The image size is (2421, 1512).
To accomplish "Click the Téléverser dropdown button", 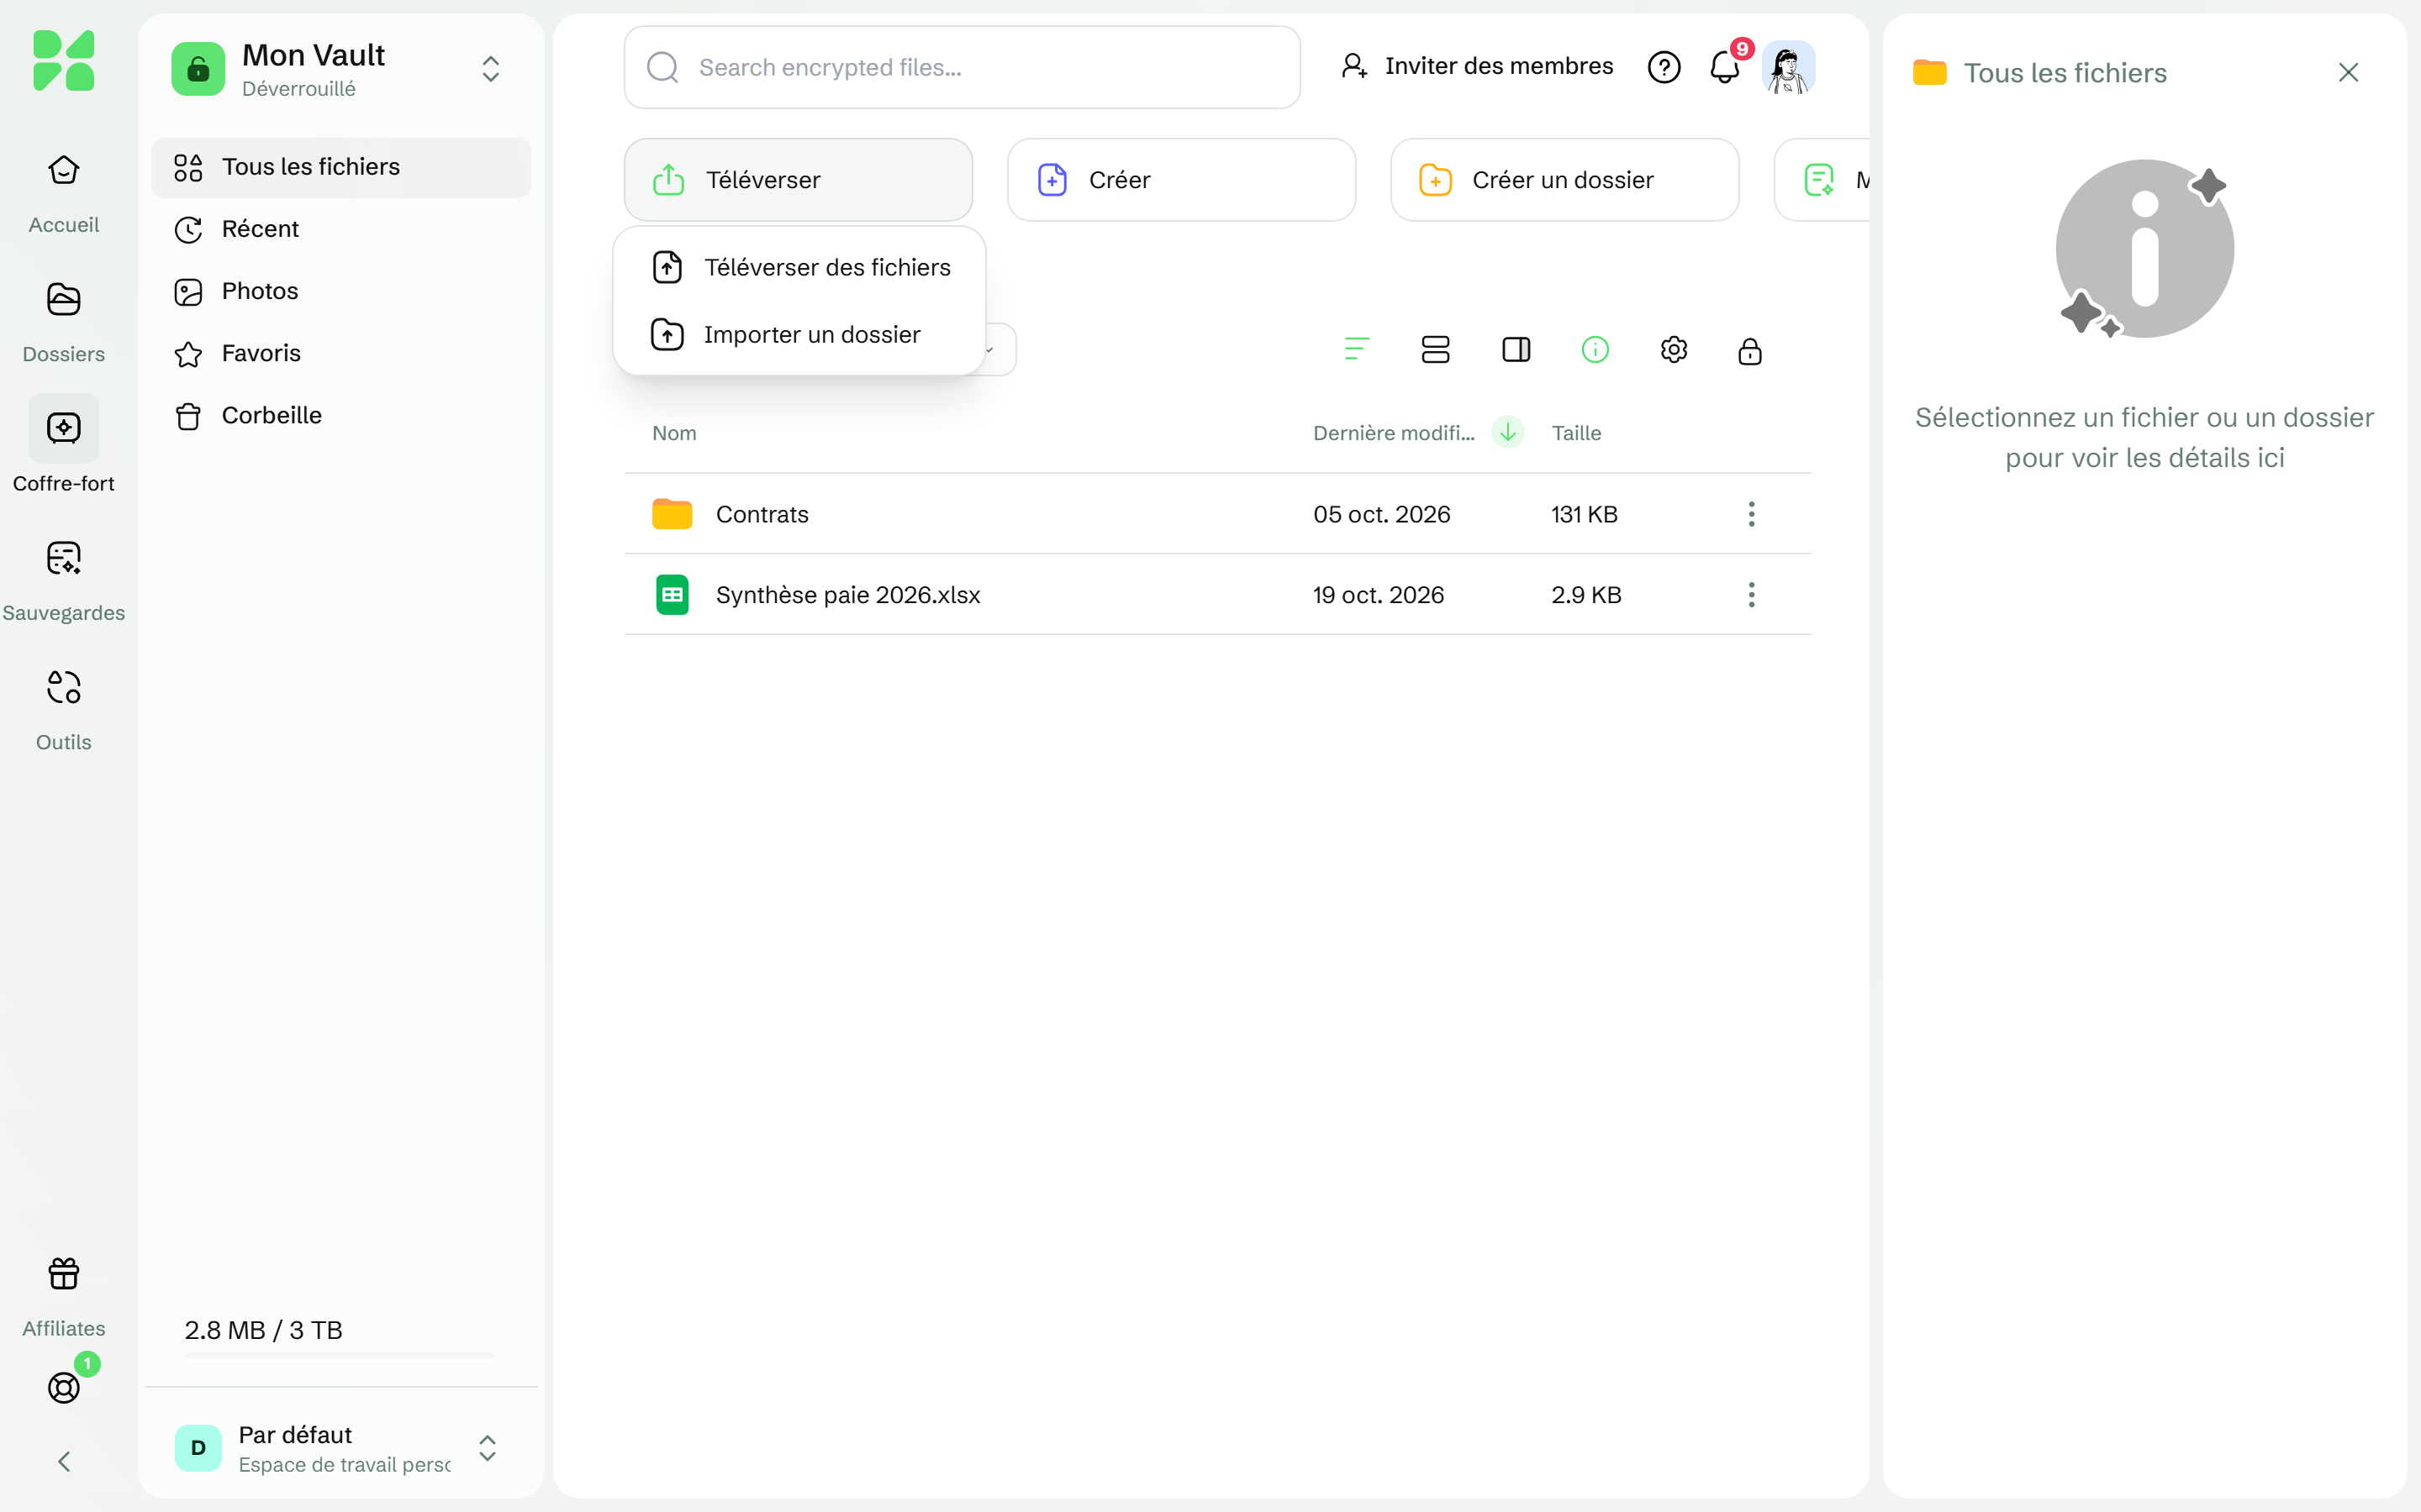I will tap(799, 180).
